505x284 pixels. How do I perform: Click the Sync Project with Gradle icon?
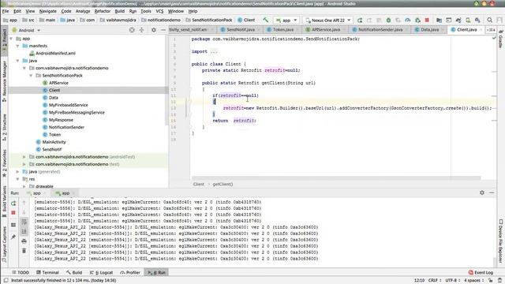(x=458, y=20)
